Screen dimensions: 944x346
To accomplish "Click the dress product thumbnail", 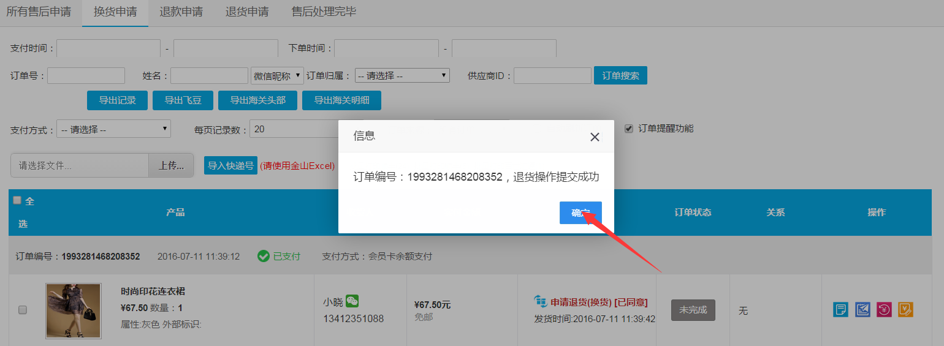I will tap(74, 310).
